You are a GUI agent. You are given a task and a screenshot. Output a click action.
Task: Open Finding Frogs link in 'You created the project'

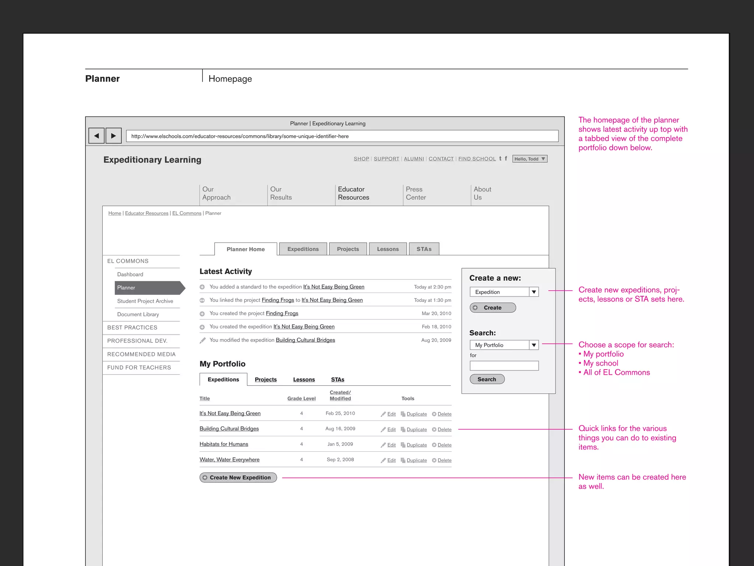[282, 314]
